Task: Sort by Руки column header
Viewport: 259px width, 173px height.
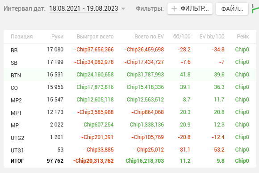Action: 57,37
